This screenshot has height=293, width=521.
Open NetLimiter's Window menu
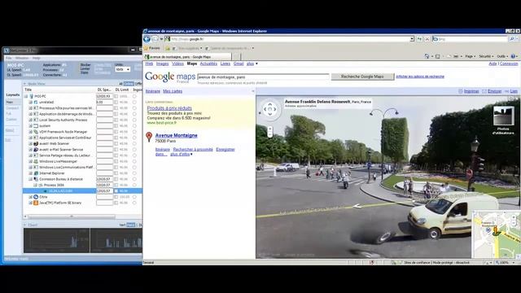coord(22,58)
